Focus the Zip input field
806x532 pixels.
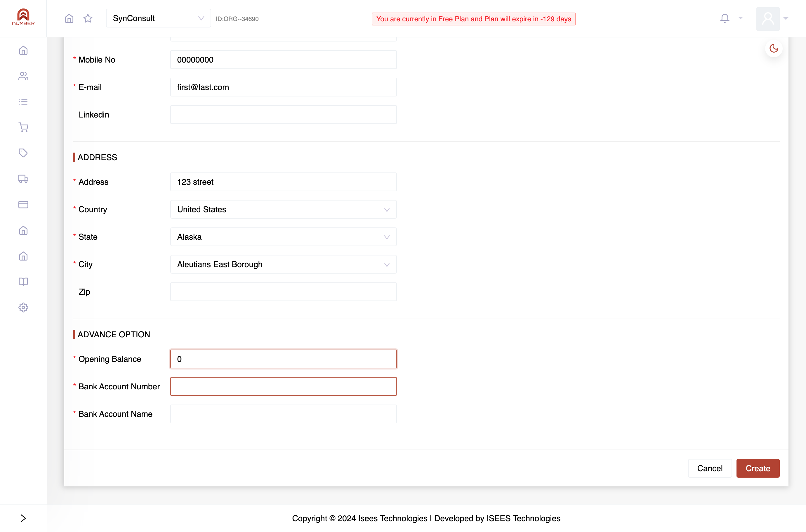(283, 292)
